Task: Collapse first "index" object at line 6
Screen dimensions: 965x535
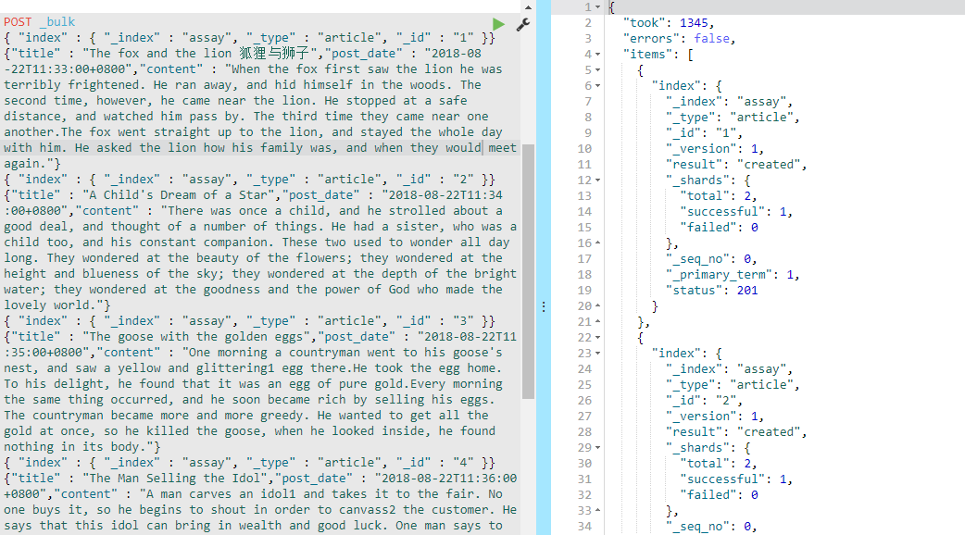Action: (x=598, y=86)
